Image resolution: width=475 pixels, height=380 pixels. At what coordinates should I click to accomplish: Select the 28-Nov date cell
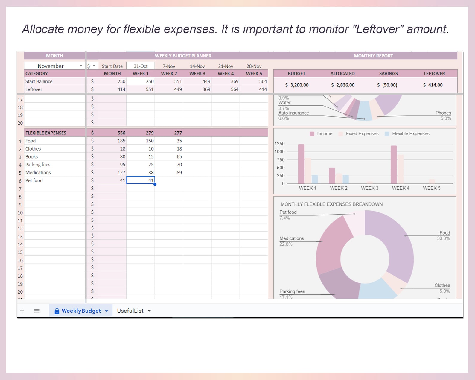254,66
